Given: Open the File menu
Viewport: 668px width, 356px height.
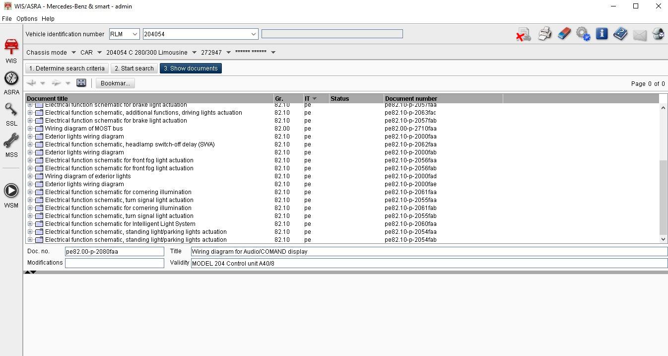Looking at the screenshot, I should point(7,18).
